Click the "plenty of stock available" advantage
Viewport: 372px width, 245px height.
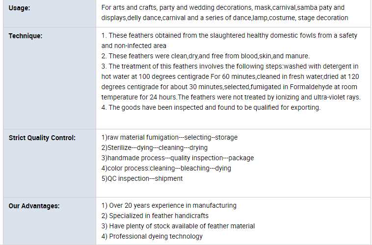(178, 226)
